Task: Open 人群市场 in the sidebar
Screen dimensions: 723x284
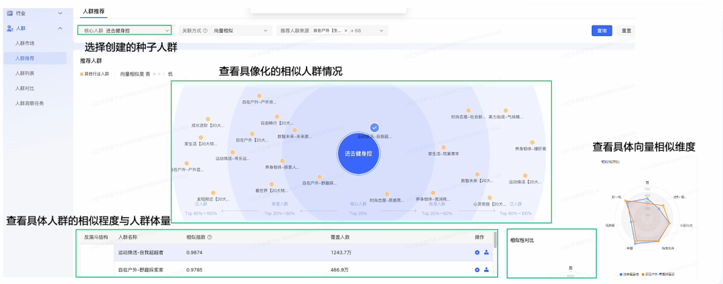Action: pyautogui.click(x=25, y=44)
